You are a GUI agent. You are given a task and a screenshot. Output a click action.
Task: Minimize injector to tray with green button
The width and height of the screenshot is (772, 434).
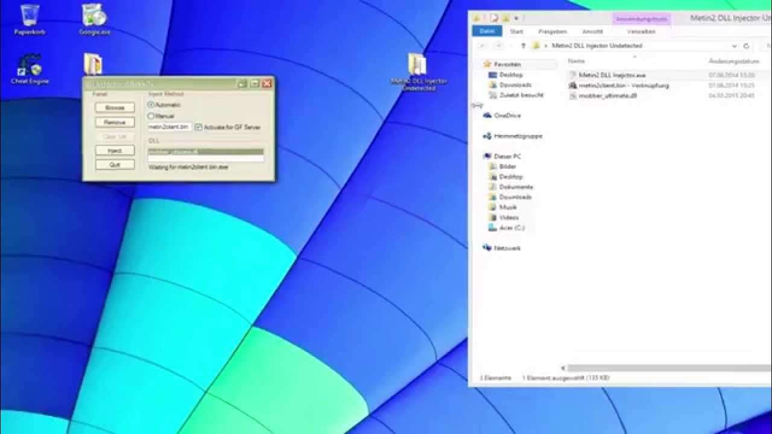coord(242,84)
